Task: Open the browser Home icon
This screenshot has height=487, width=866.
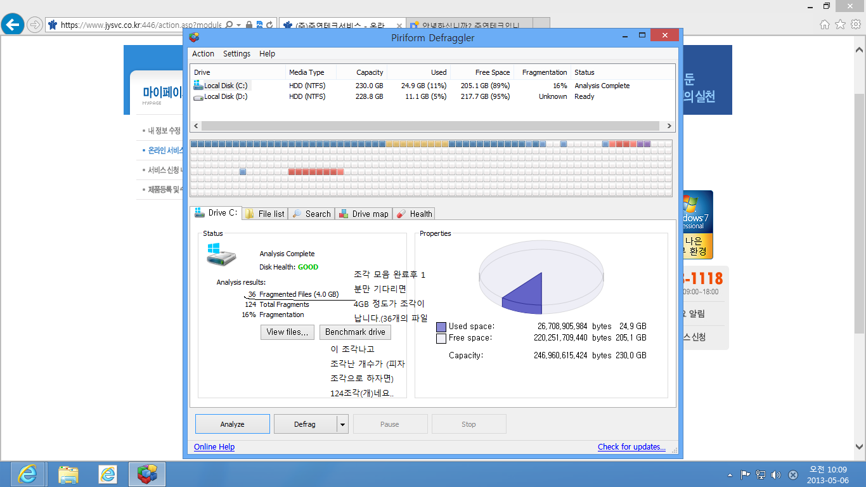Action: point(825,24)
